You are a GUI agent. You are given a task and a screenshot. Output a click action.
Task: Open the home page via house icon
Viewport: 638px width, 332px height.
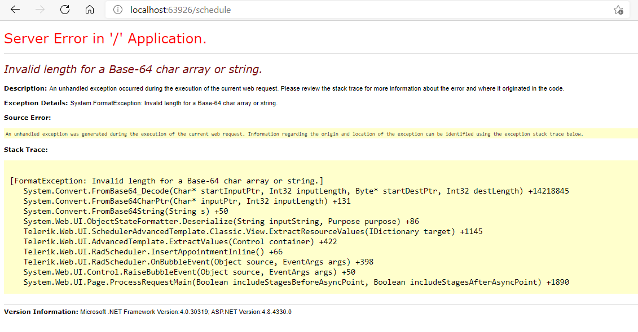tap(90, 10)
